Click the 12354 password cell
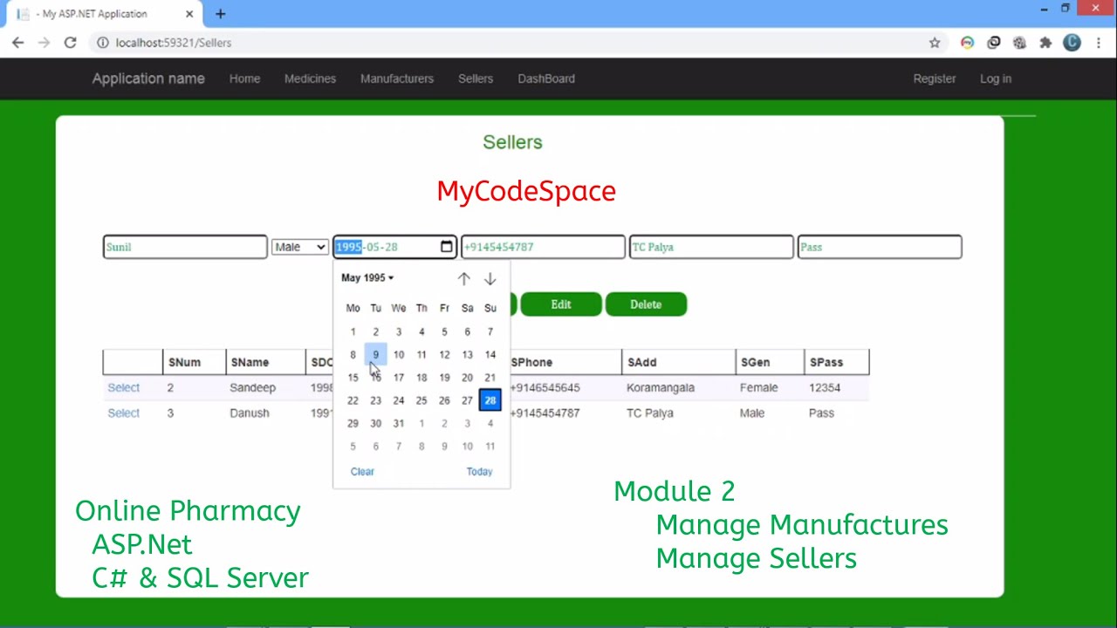 [x=825, y=387]
